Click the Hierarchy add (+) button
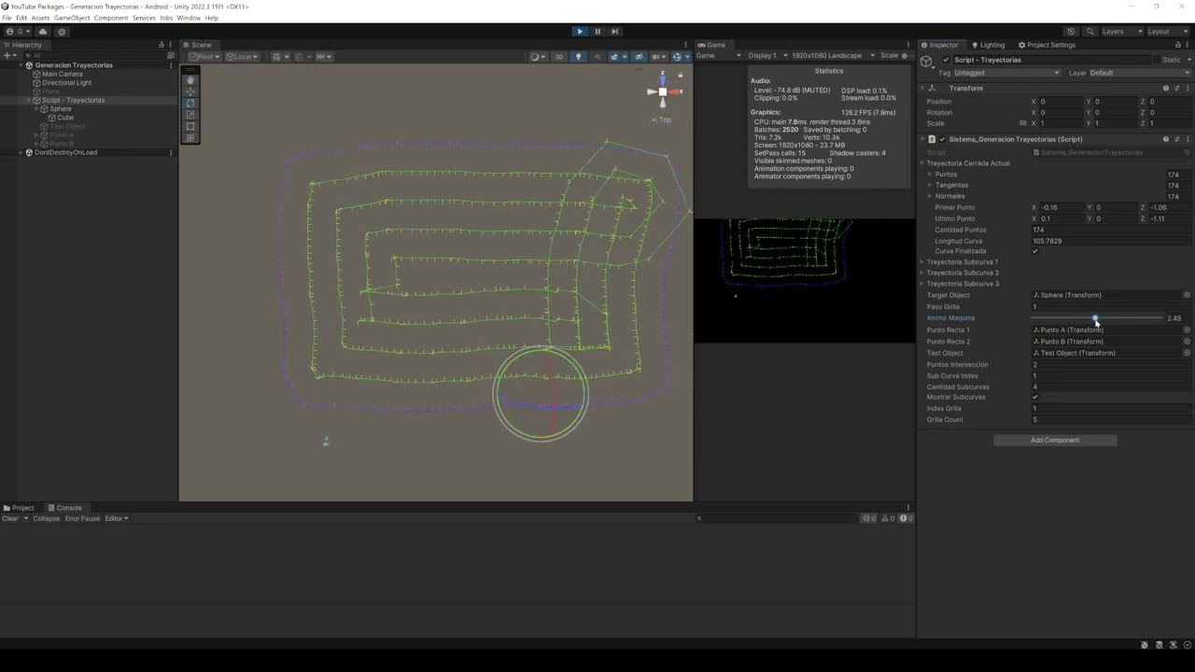 point(10,56)
